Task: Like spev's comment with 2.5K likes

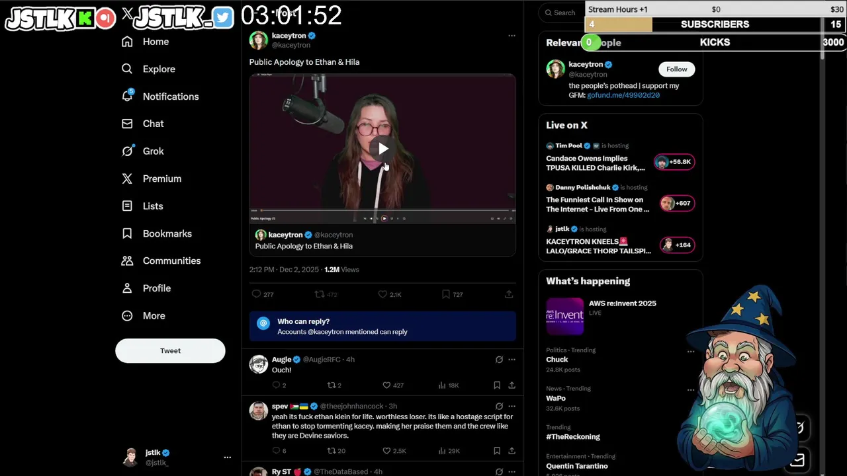Action: [394, 451]
